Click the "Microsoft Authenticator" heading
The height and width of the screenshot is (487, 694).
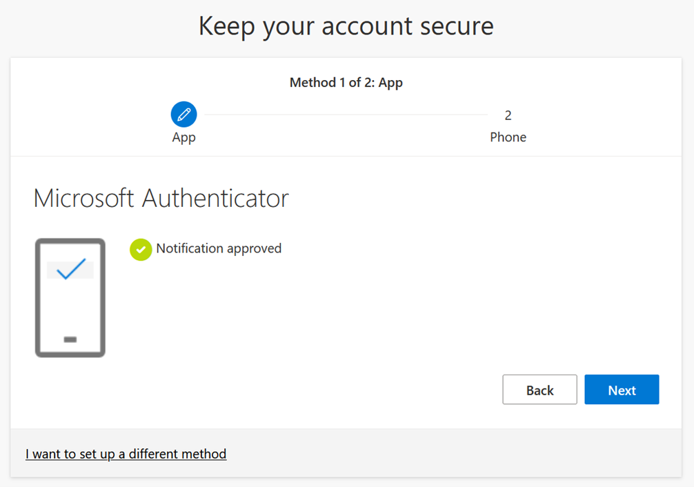pyautogui.click(x=161, y=199)
